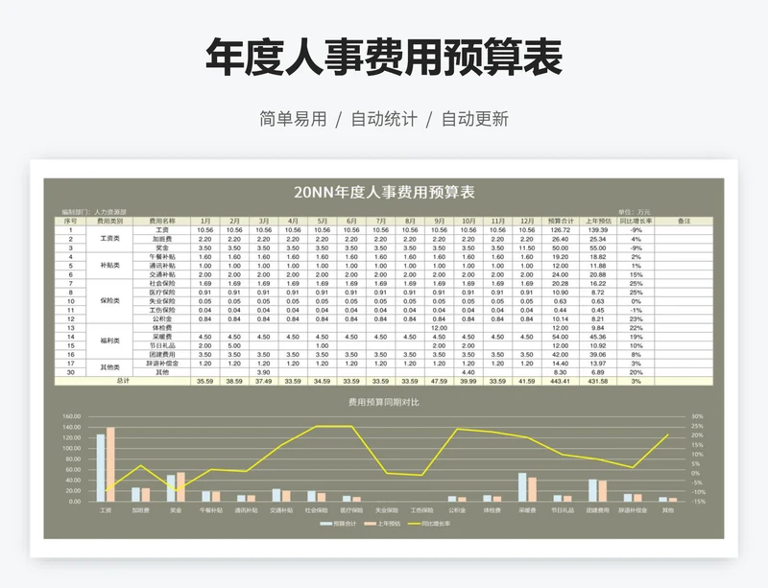This screenshot has height=588, width=768.
Task: Click the 30% value on the right axis
Action: (x=697, y=416)
